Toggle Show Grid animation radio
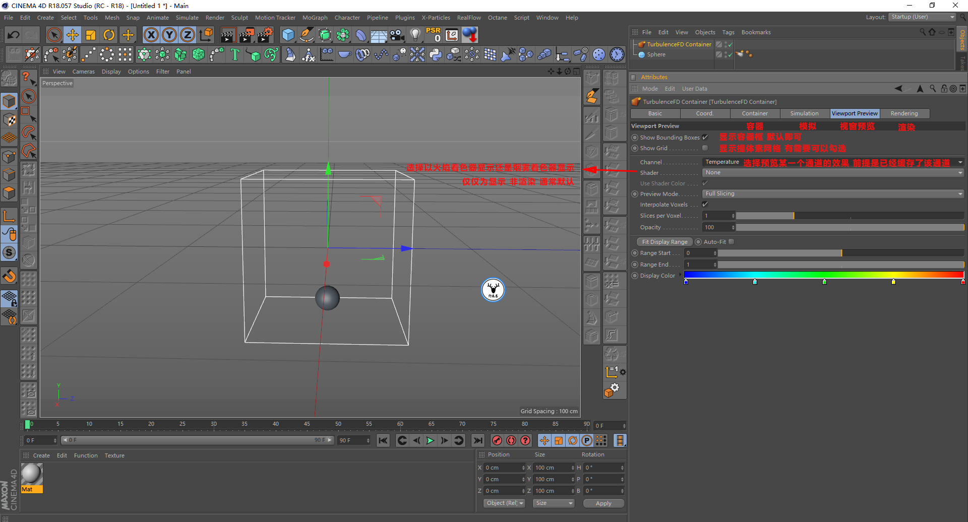 tap(635, 148)
